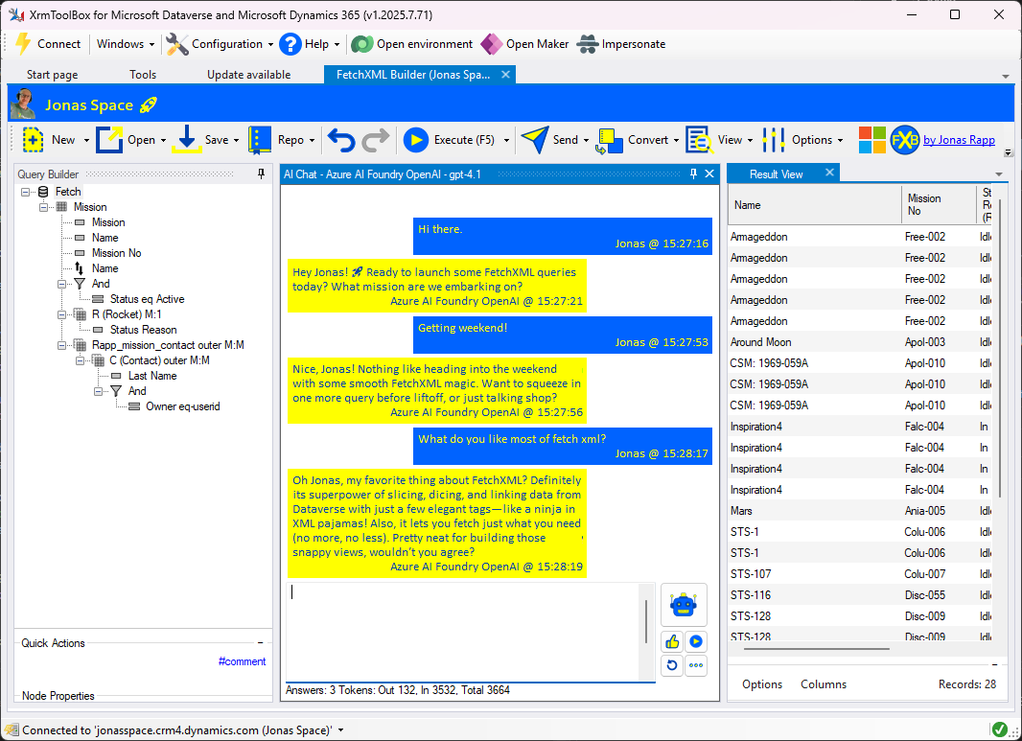Expand the Execute (F5) dropdown arrow
This screenshot has height=741, width=1022.
pyautogui.click(x=506, y=140)
